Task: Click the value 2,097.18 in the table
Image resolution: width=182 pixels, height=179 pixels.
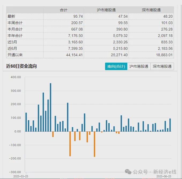Action: [165, 36]
